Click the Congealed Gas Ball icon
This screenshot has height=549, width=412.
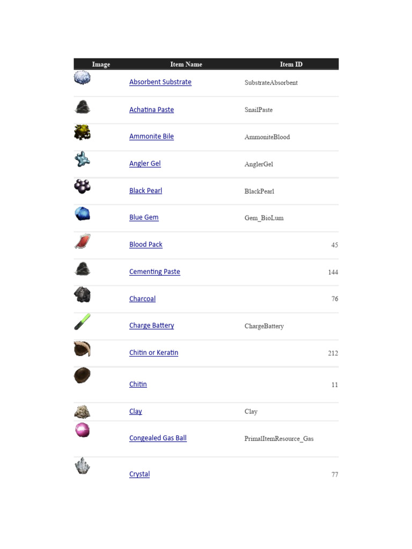[82, 430]
